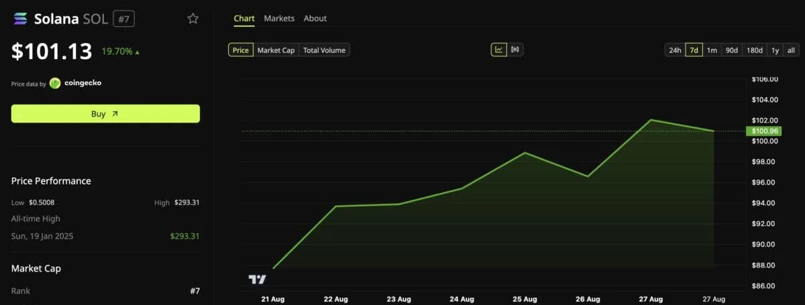
Task: Select the Market Cap chart metric
Action: click(x=276, y=50)
